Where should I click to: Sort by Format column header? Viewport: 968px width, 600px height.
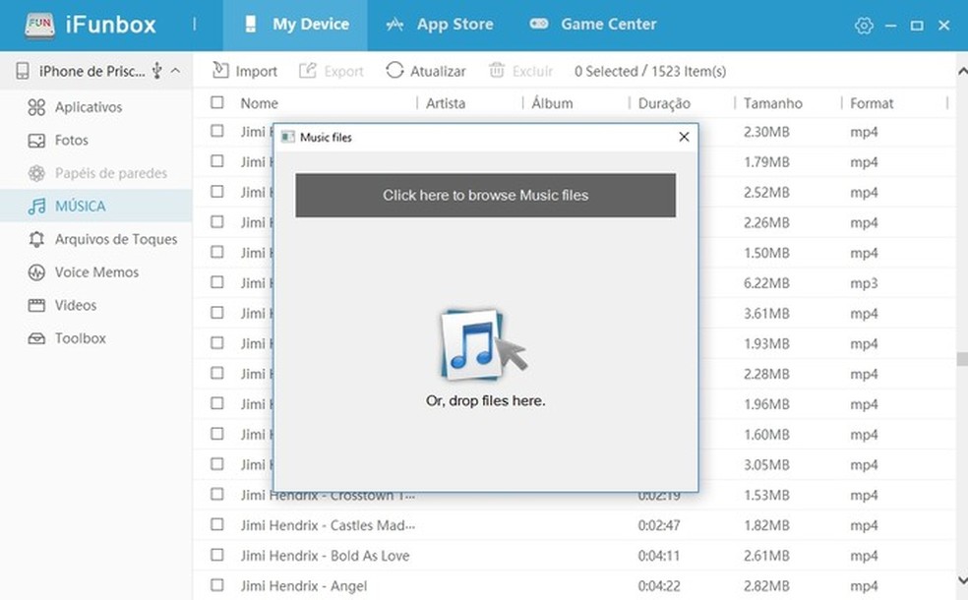[872, 103]
